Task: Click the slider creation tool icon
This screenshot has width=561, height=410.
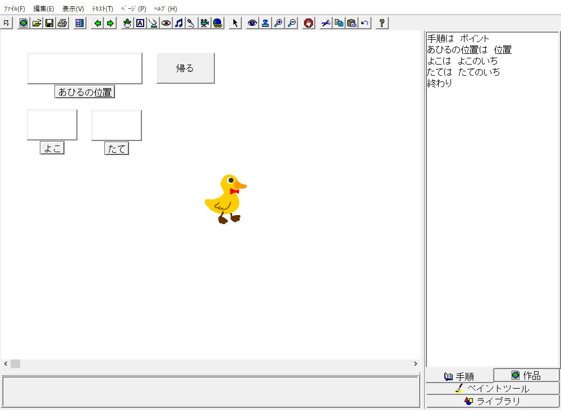Action: click(x=153, y=23)
